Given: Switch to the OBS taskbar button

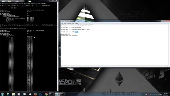Looking at the screenshot, I should [52, 94].
